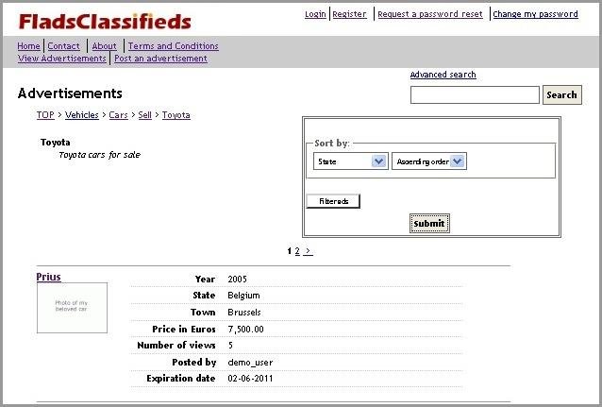Click the Expiration date label
602x407 pixels.
181,379
